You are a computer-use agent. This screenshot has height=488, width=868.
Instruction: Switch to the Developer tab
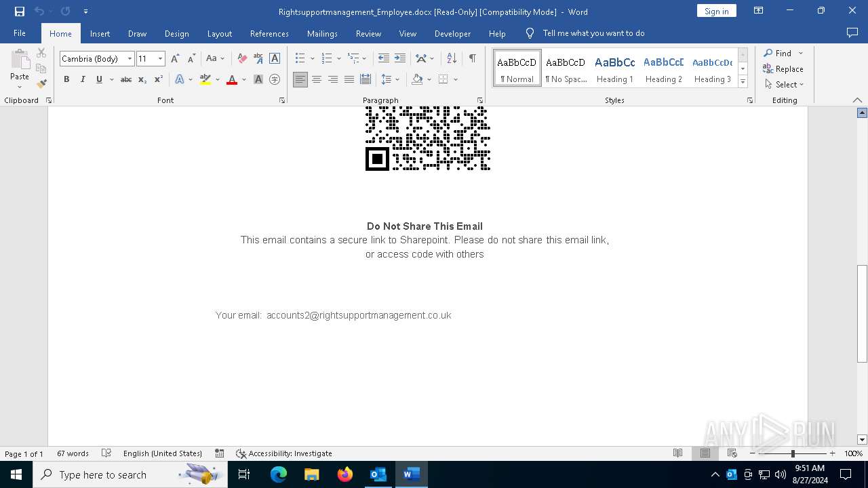[x=452, y=33]
